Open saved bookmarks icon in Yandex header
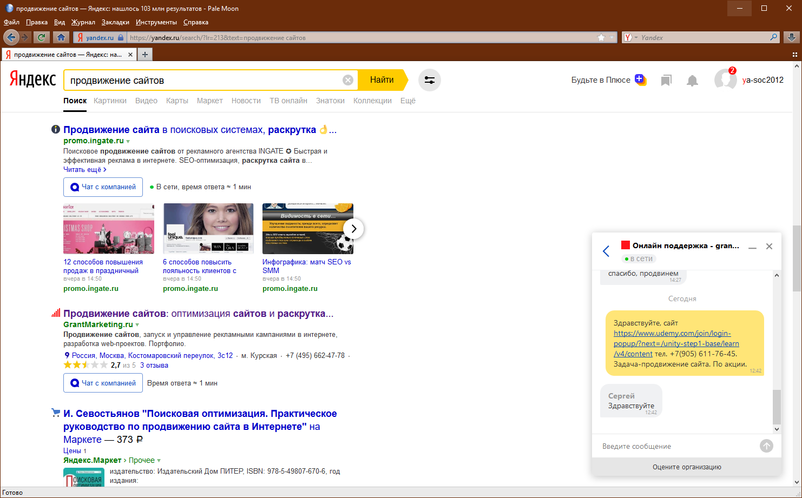 [666, 81]
